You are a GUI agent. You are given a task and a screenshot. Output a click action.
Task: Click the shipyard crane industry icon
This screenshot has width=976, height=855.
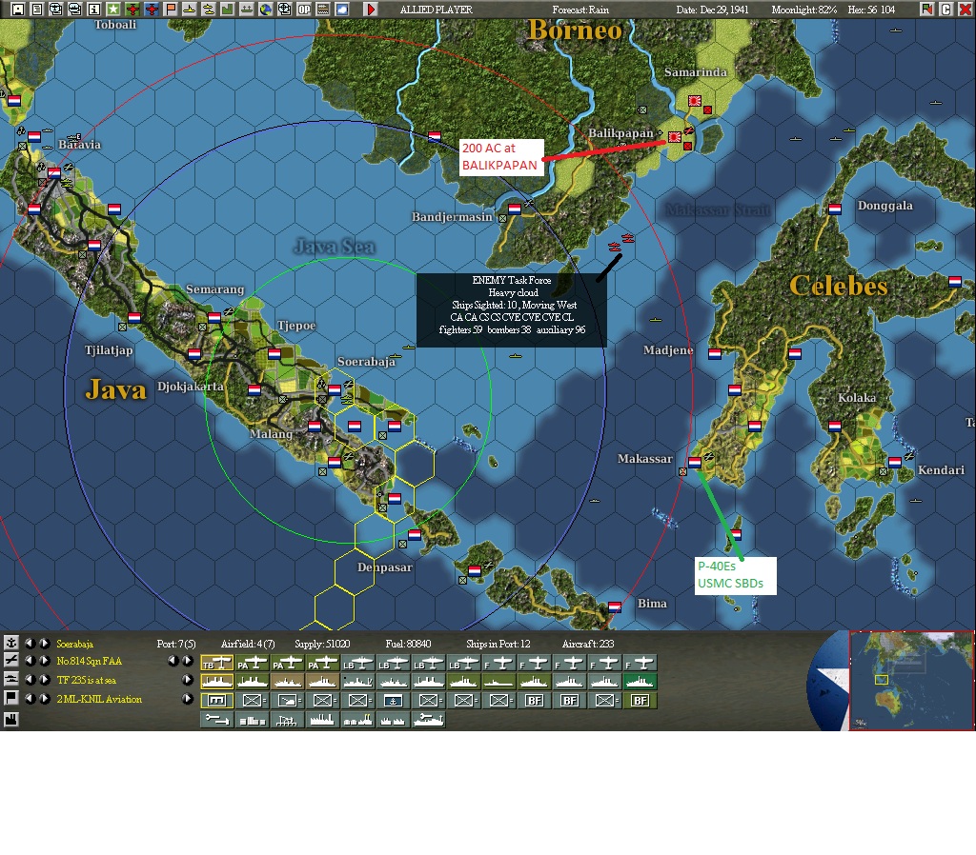pyautogui.click(x=288, y=720)
